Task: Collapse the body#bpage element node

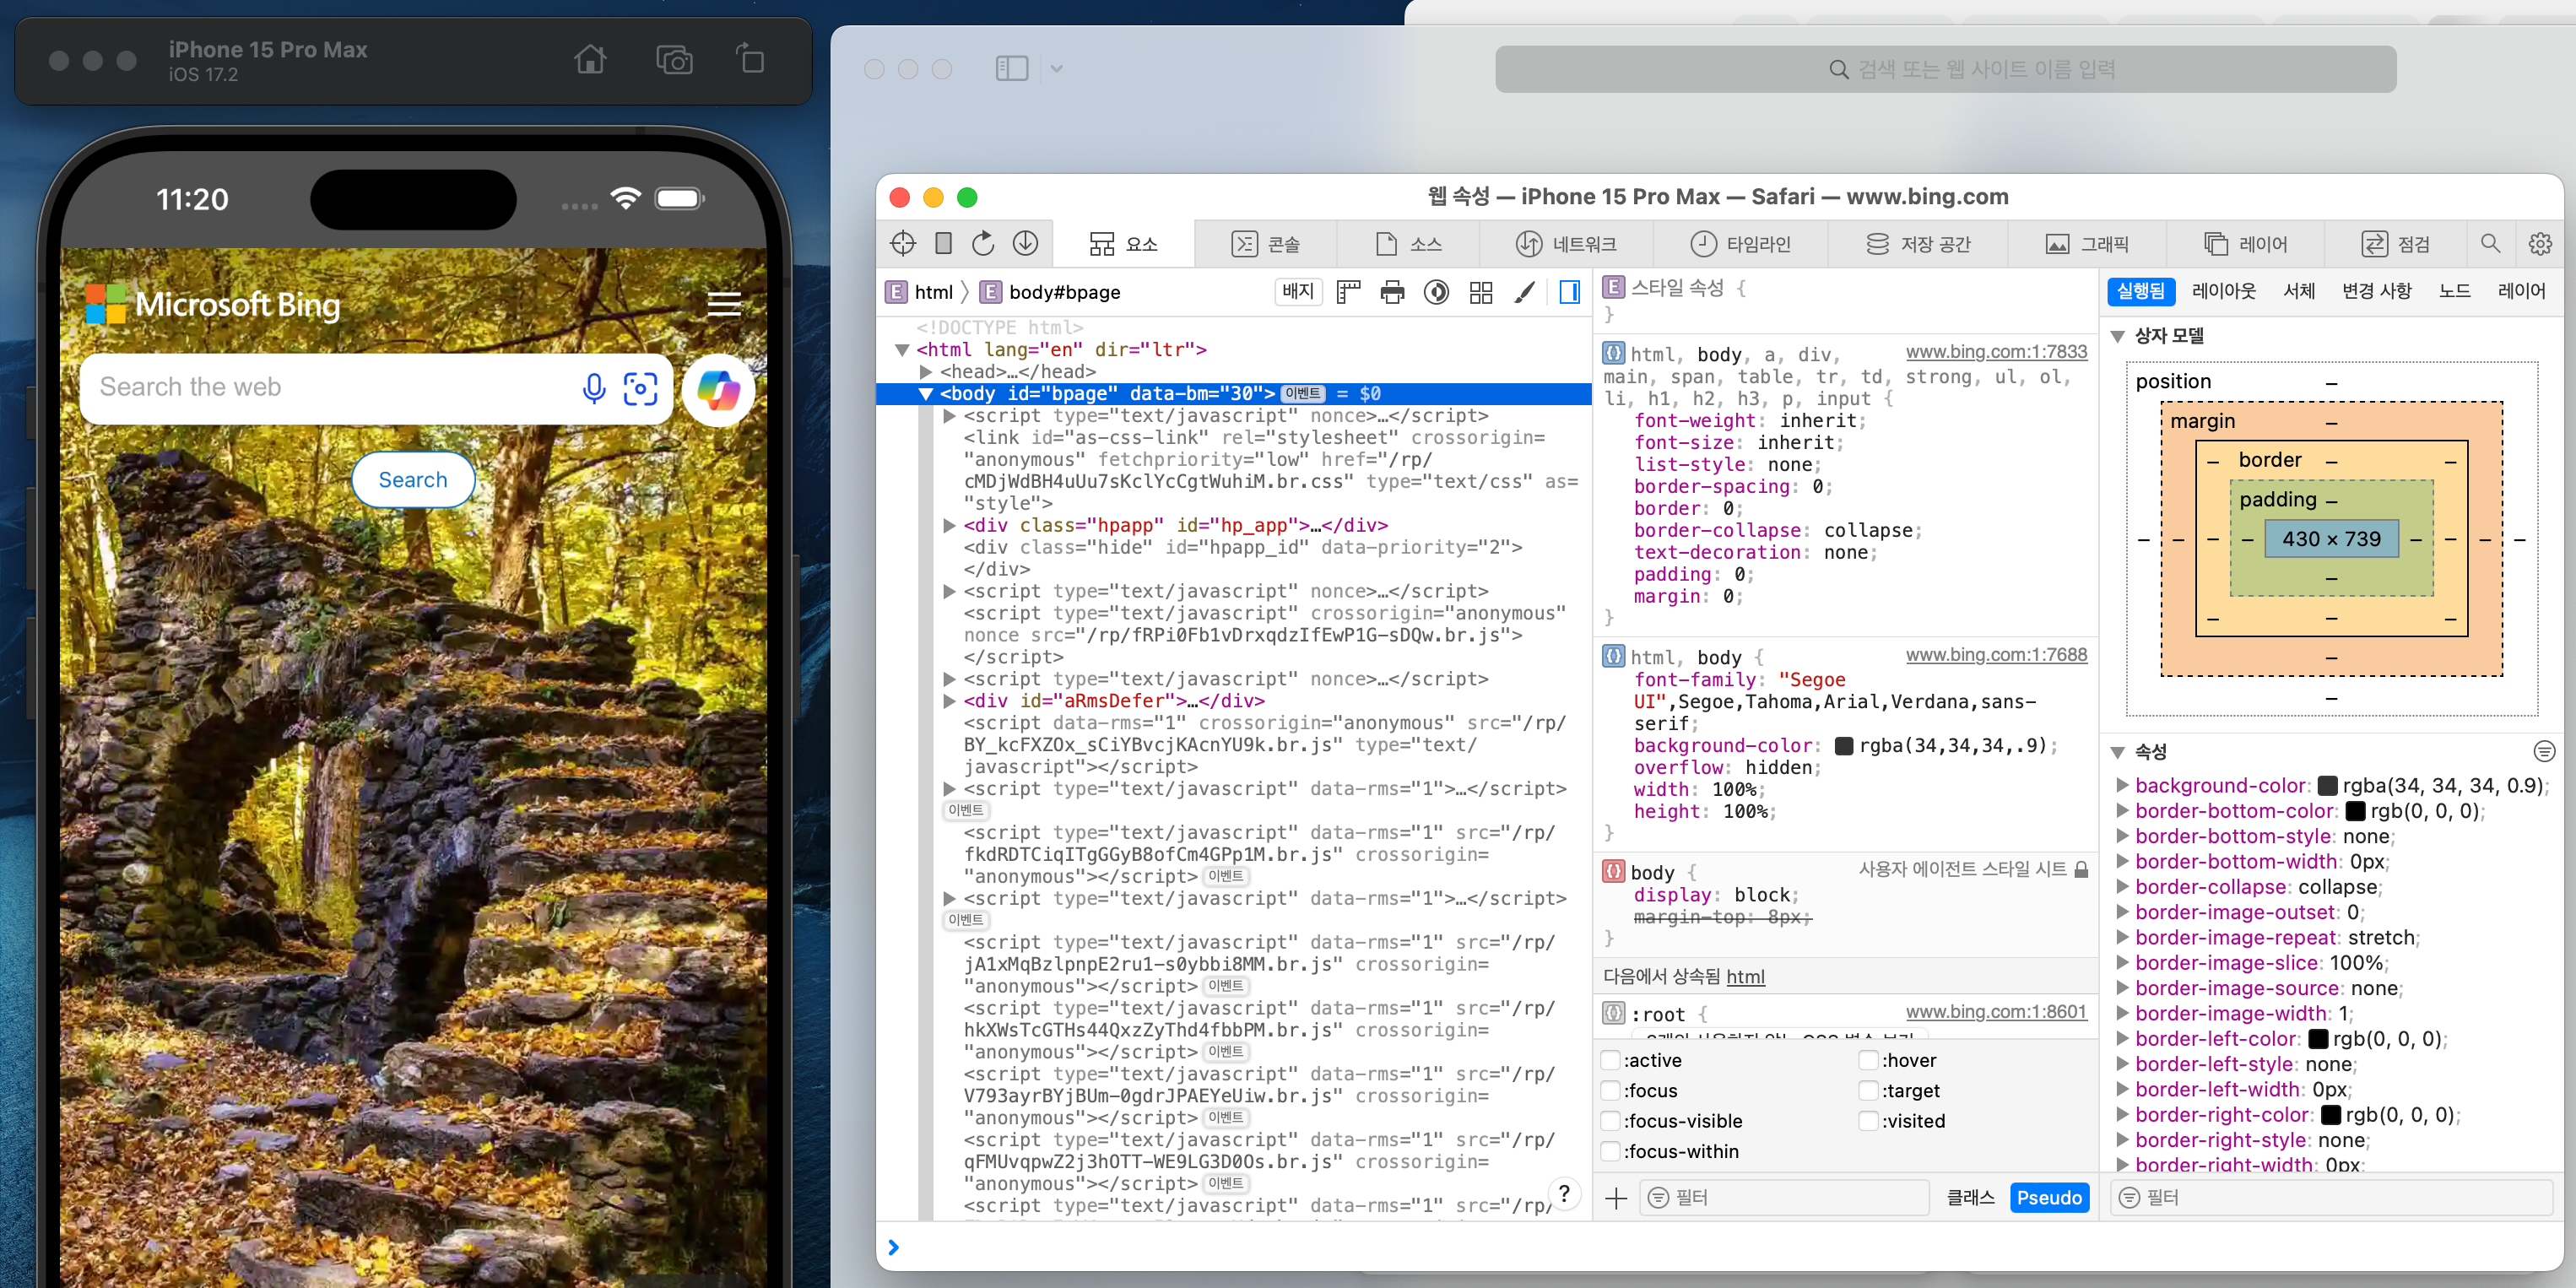Action: pos(926,394)
